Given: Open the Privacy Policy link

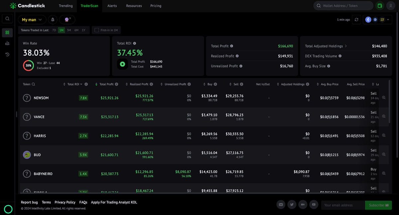Looking at the screenshot, I should click(65, 202).
